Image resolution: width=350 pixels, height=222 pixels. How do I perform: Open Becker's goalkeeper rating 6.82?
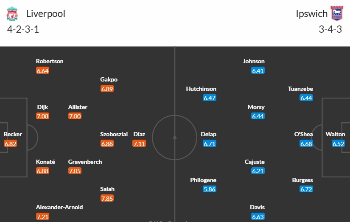click(x=11, y=143)
